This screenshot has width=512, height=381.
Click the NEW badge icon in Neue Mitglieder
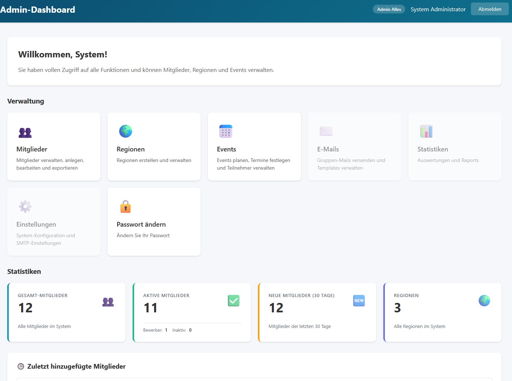359,301
